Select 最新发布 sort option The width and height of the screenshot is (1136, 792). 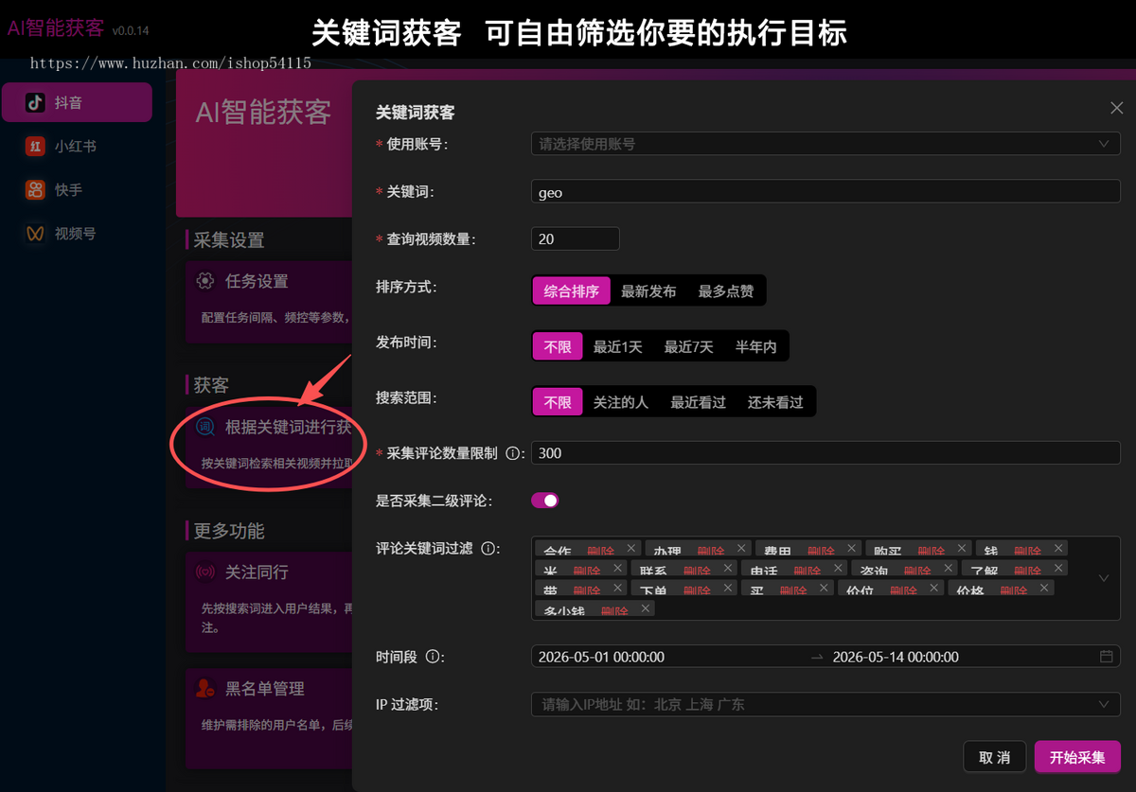[x=648, y=291]
